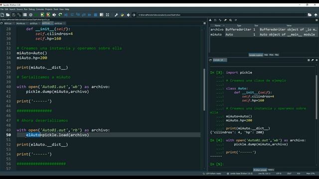Browse console tabs icon beside Console tab
The width and height of the screenshot is (319, 179).
[x=210, y=60]
